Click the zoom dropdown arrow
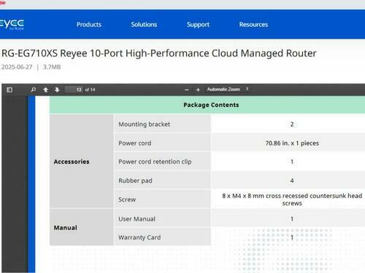 coord(247,89)
